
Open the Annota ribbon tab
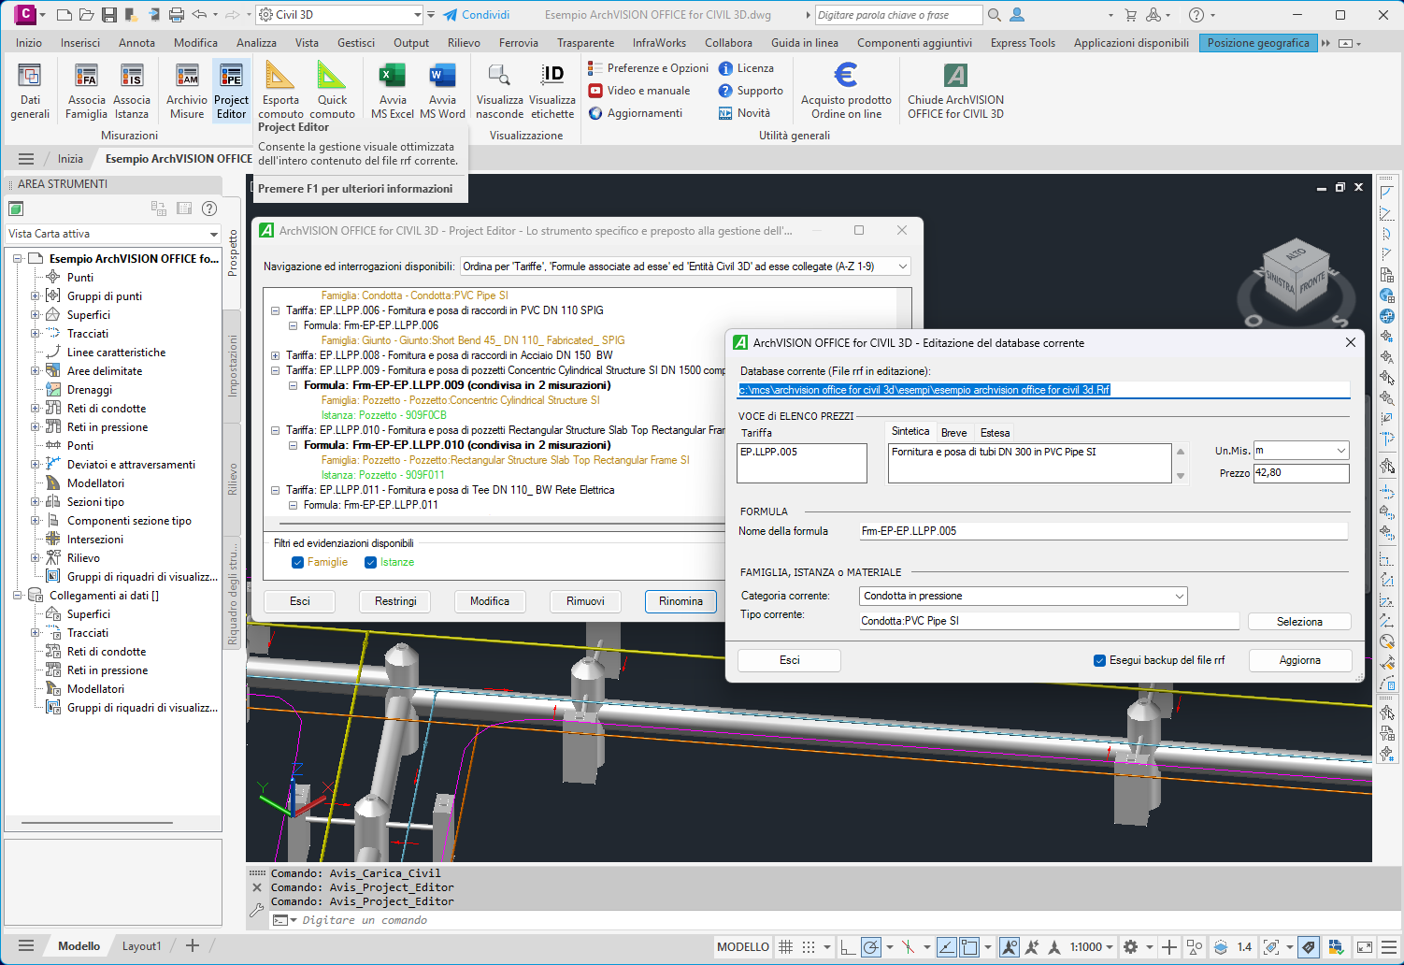(x=136, y=43)
